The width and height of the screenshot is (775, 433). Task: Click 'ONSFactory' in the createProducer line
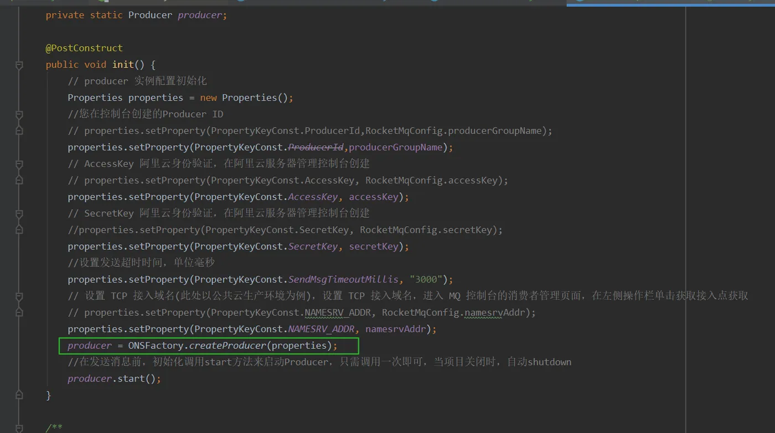click(x=156, y=346)
